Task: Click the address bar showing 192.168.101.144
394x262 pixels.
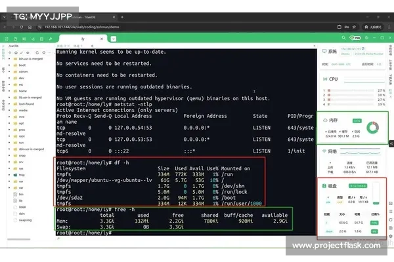Action: 81,27
